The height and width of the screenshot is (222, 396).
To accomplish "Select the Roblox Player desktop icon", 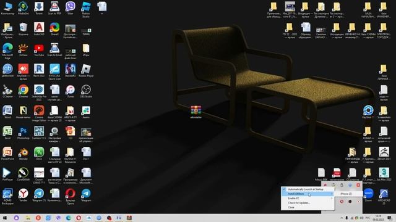I will [86, 70].
